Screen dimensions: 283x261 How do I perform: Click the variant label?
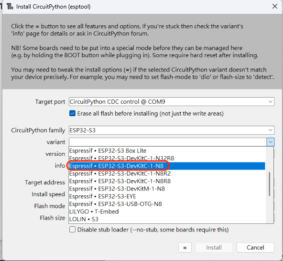tap(56, 142)
